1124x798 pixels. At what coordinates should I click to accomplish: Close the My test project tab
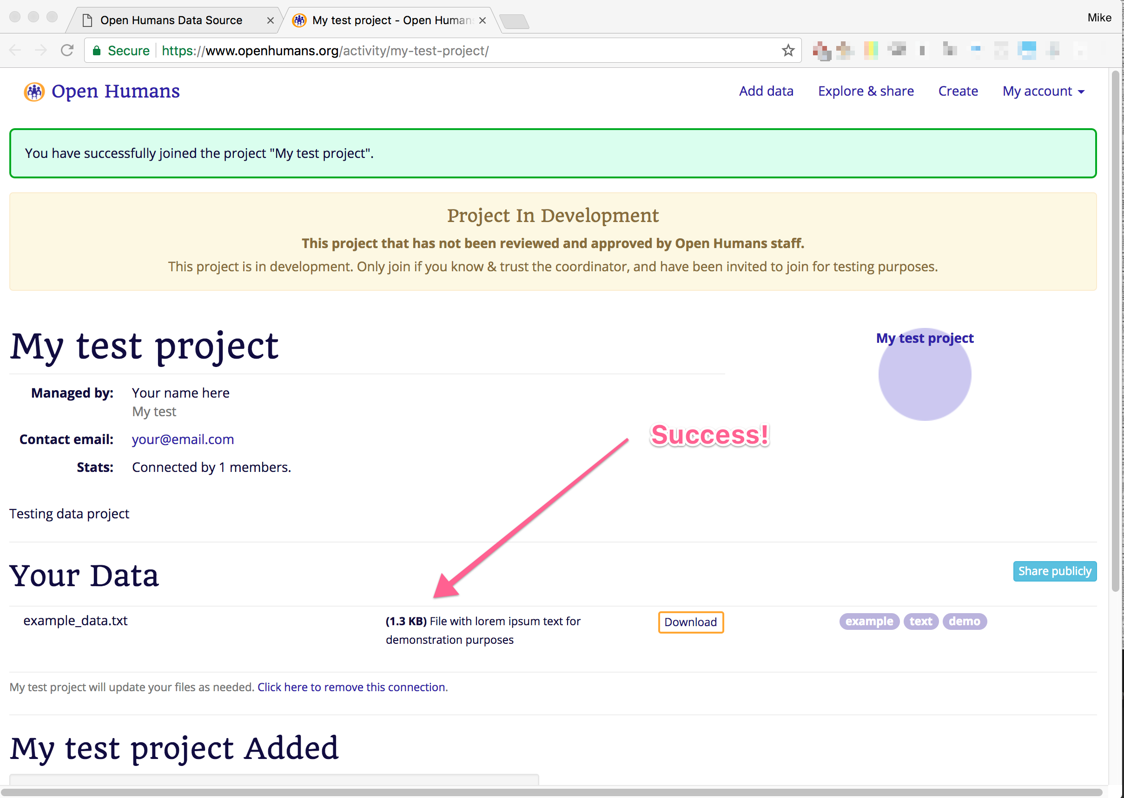point(483,20)
